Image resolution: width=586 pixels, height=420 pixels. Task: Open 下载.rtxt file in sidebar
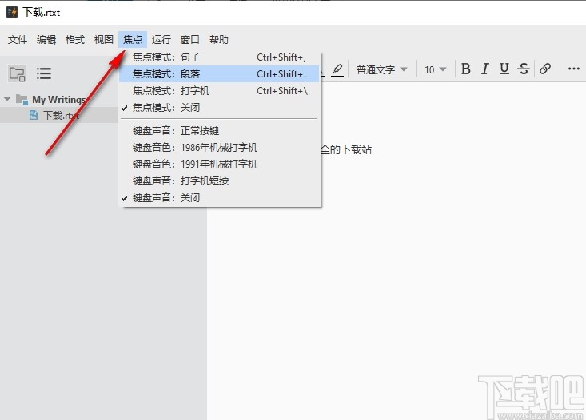coord(61,115)
